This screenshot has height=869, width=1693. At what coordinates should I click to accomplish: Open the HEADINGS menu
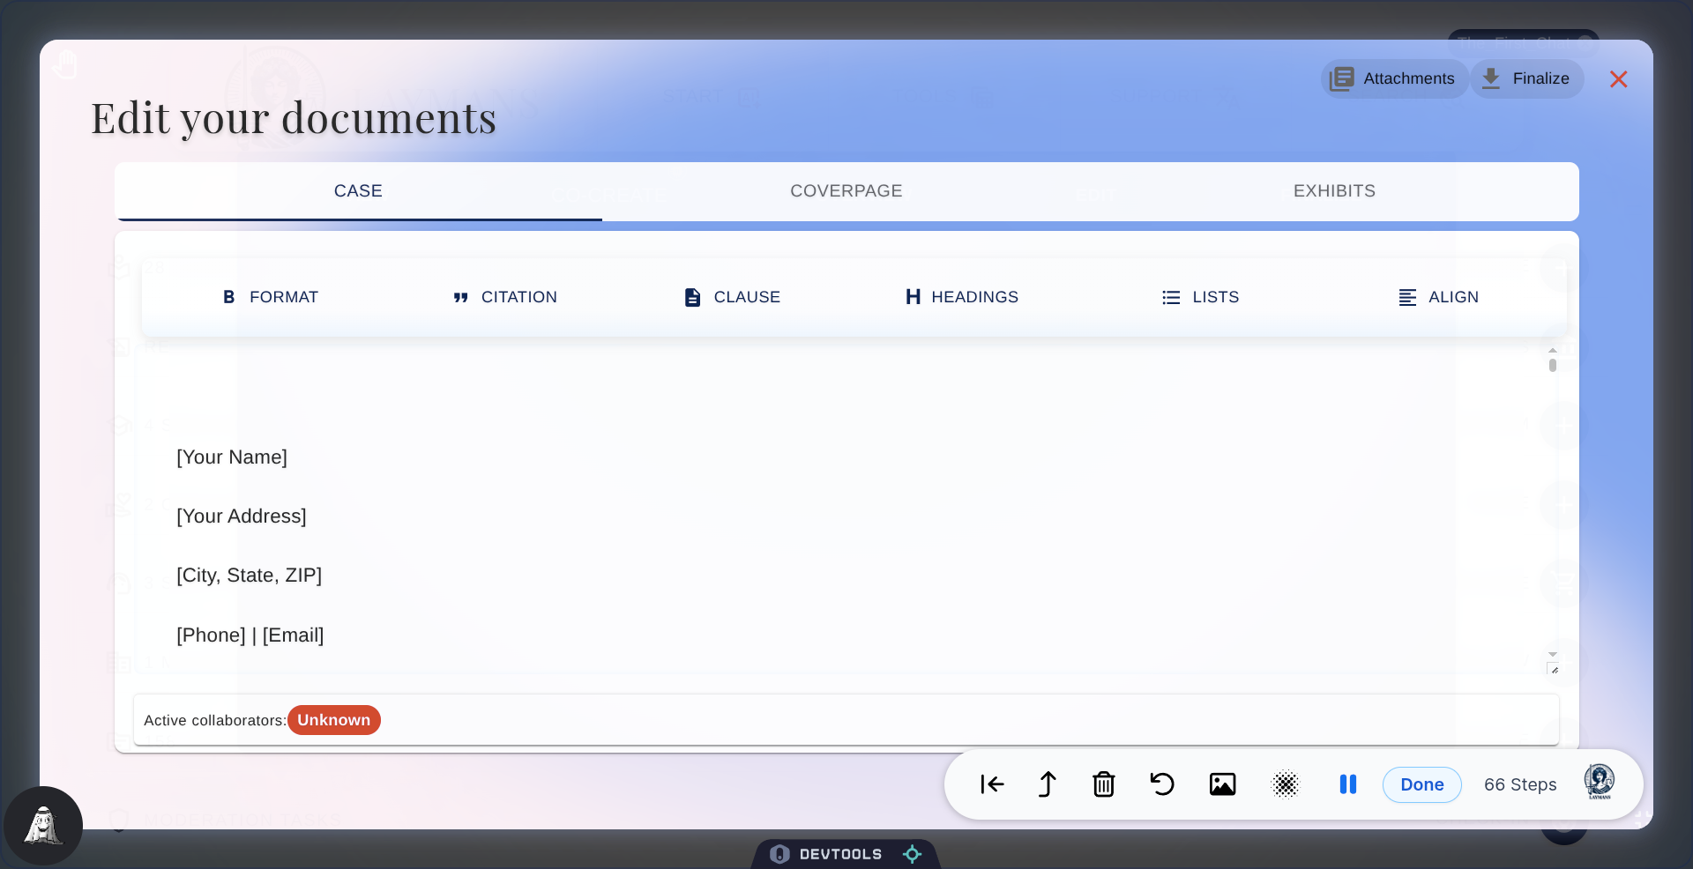tap(961, 297)
